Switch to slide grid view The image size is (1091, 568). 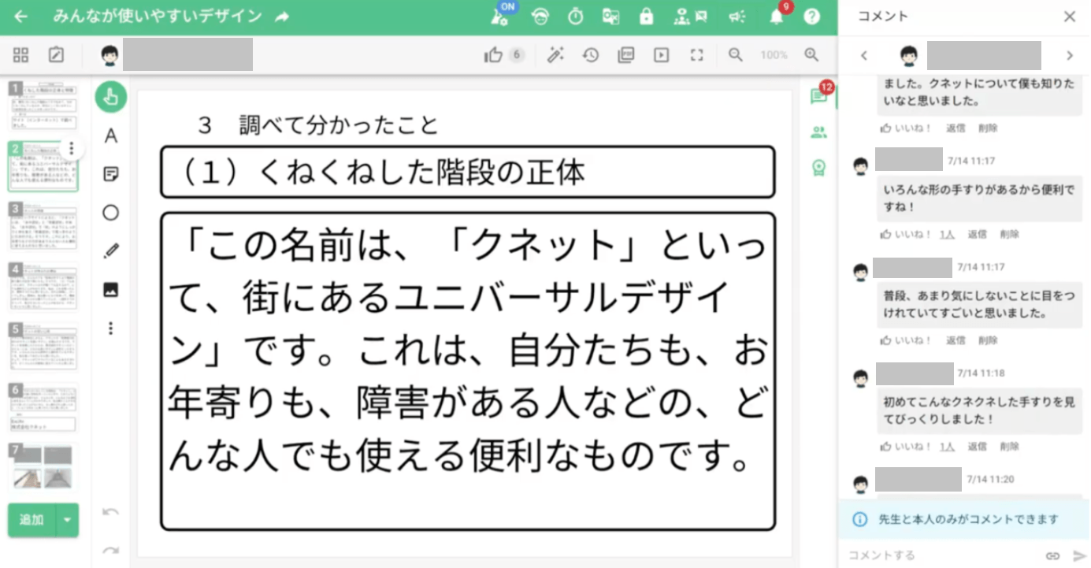21,55
